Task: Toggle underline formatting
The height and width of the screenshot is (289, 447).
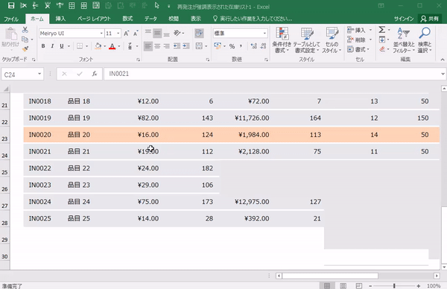Action: 62,46
